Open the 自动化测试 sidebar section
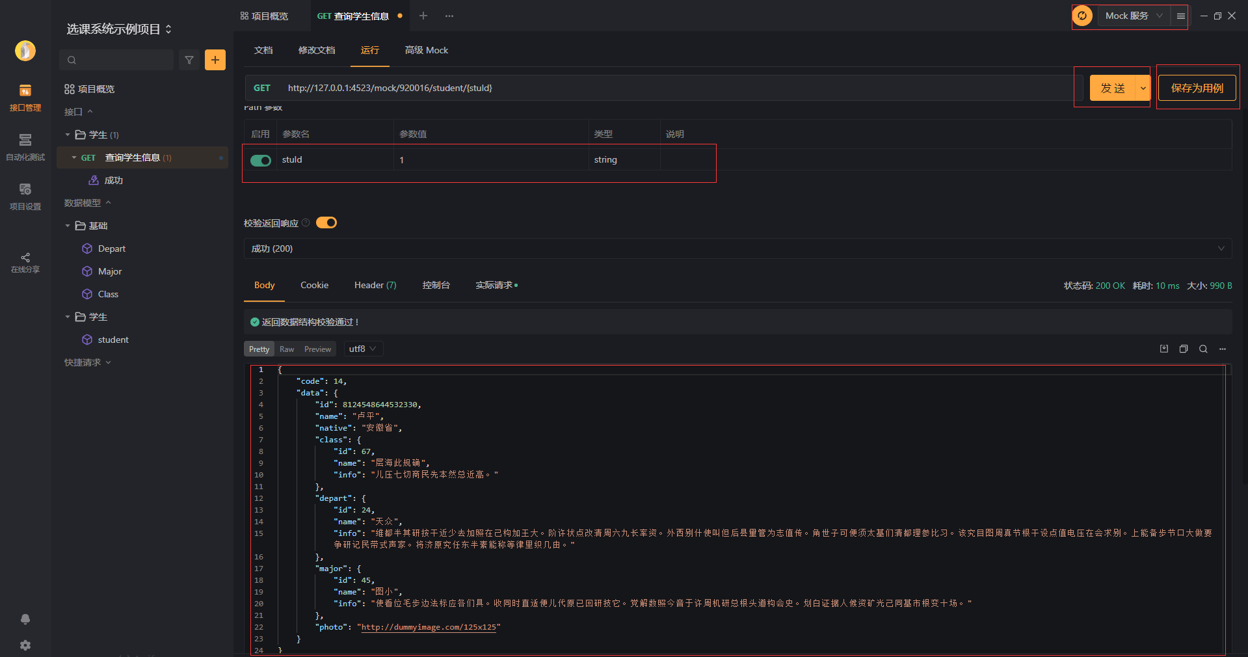This screenshot has width=1248, height=657. point(25,147)
